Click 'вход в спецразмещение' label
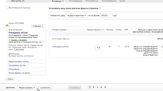The width and height of the screenshot is (163, 91). (x=147, y=51)
